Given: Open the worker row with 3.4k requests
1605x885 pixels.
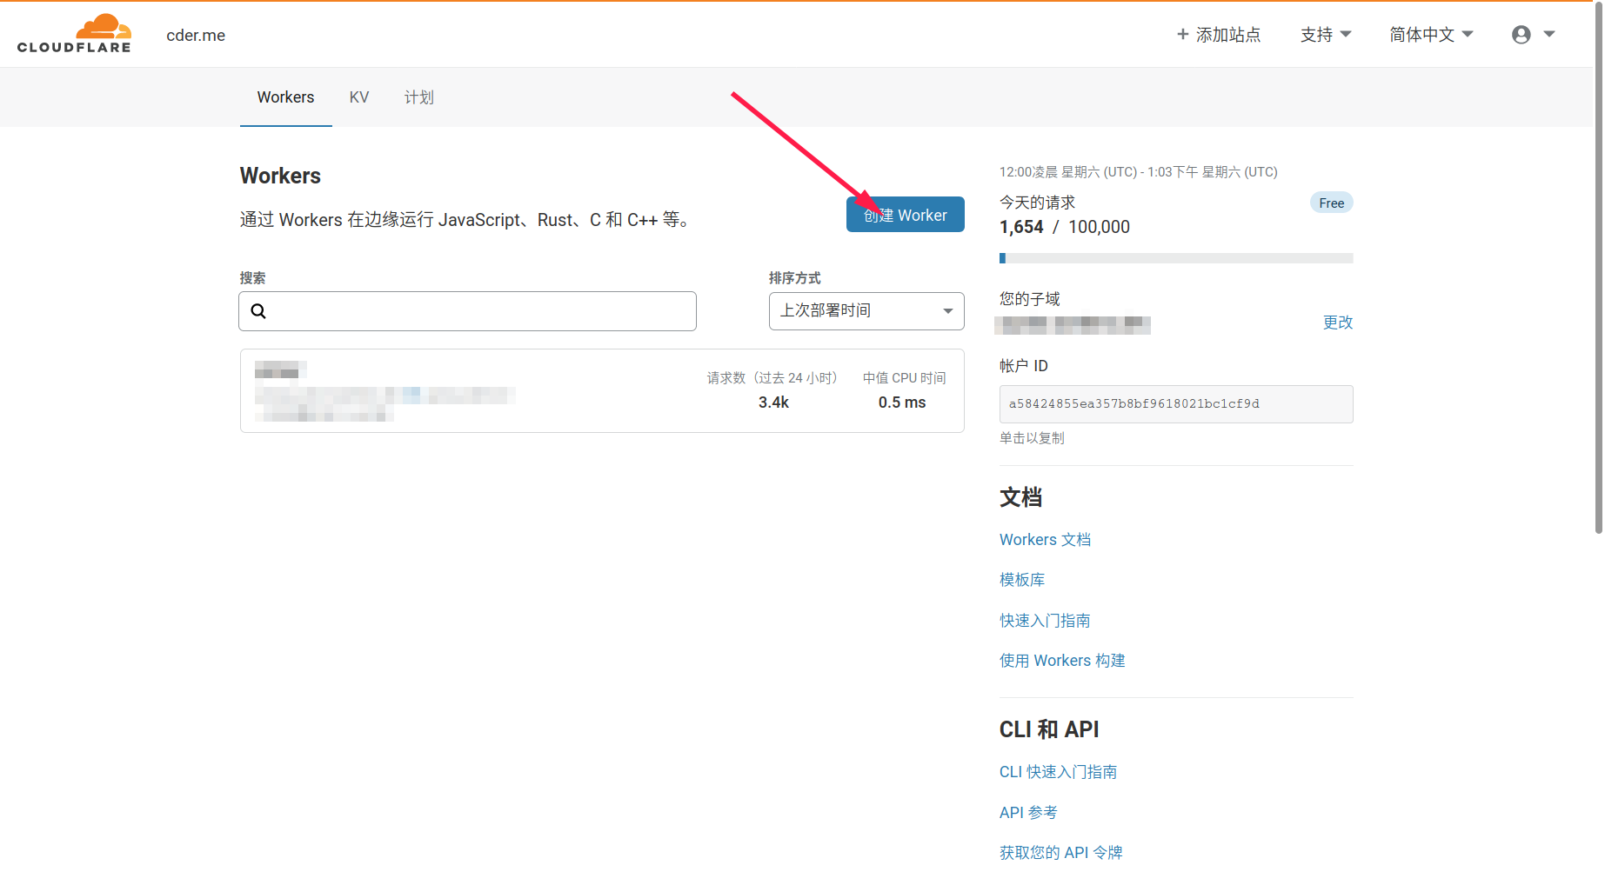Looking at the screenshot, I should [x=602, y=391].
